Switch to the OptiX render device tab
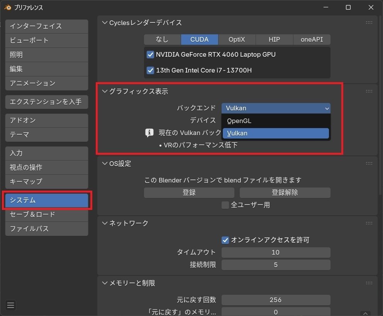383x316 pixels. (237, 39)
